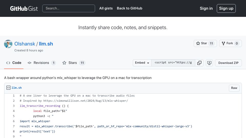View the Raw file
This screenshot has width=246, height=138.
pyautogui.click(x=234, y=88)
